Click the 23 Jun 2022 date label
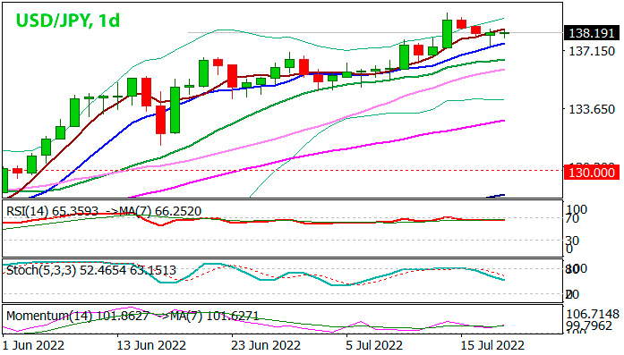Image resolution: width=624 pixels, height=355 pixels. tap(266, 345)
